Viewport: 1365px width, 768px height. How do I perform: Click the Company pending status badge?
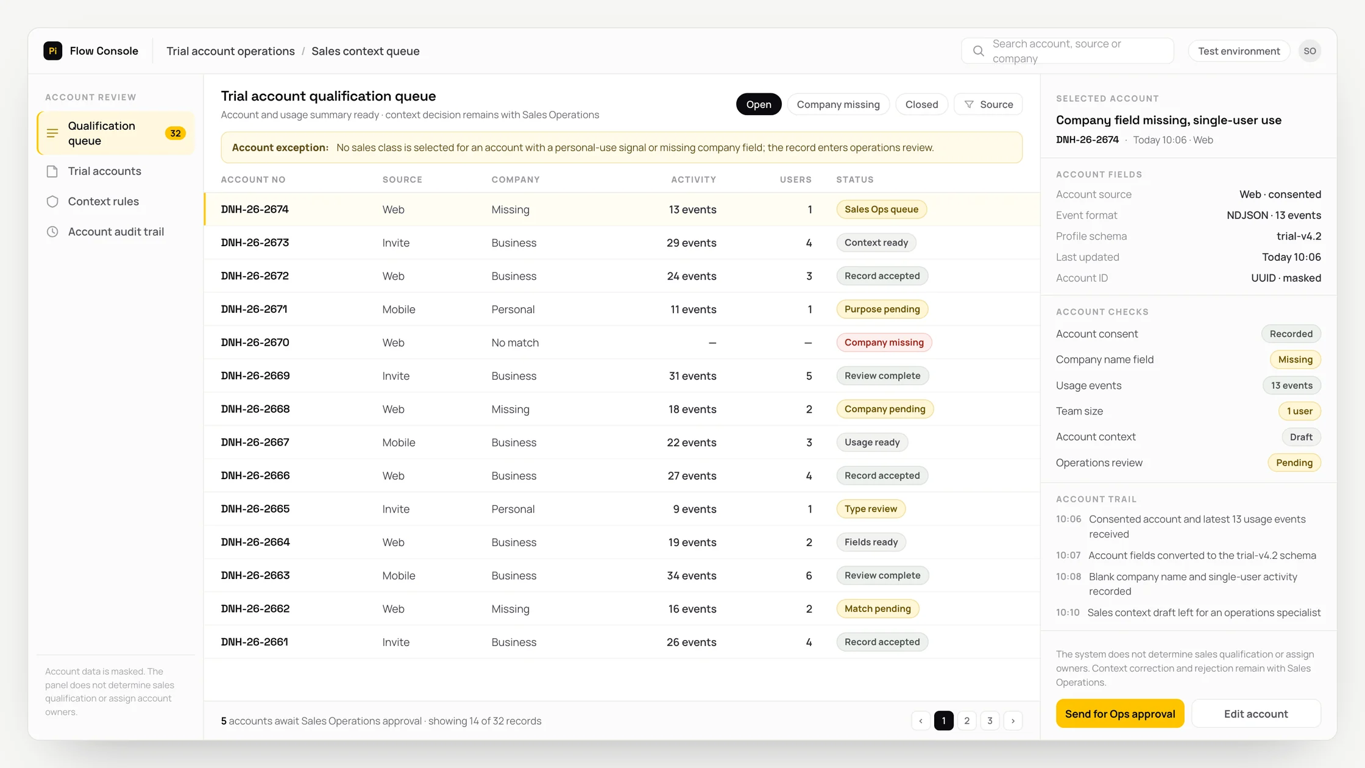pyautogui.click(x=885, y=409)
